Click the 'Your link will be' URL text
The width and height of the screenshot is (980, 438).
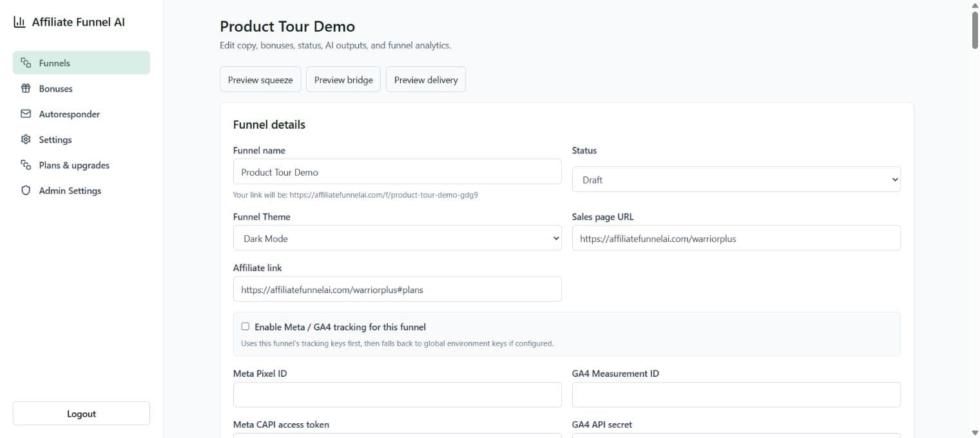[356, 195]
